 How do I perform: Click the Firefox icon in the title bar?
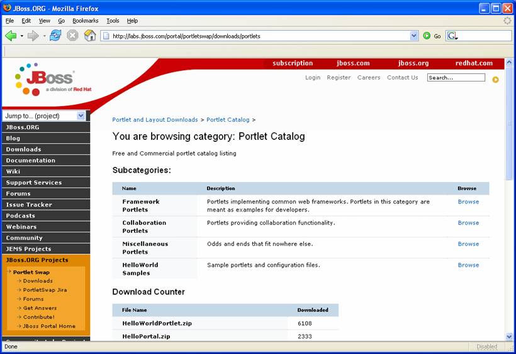[x=7, y=8]
